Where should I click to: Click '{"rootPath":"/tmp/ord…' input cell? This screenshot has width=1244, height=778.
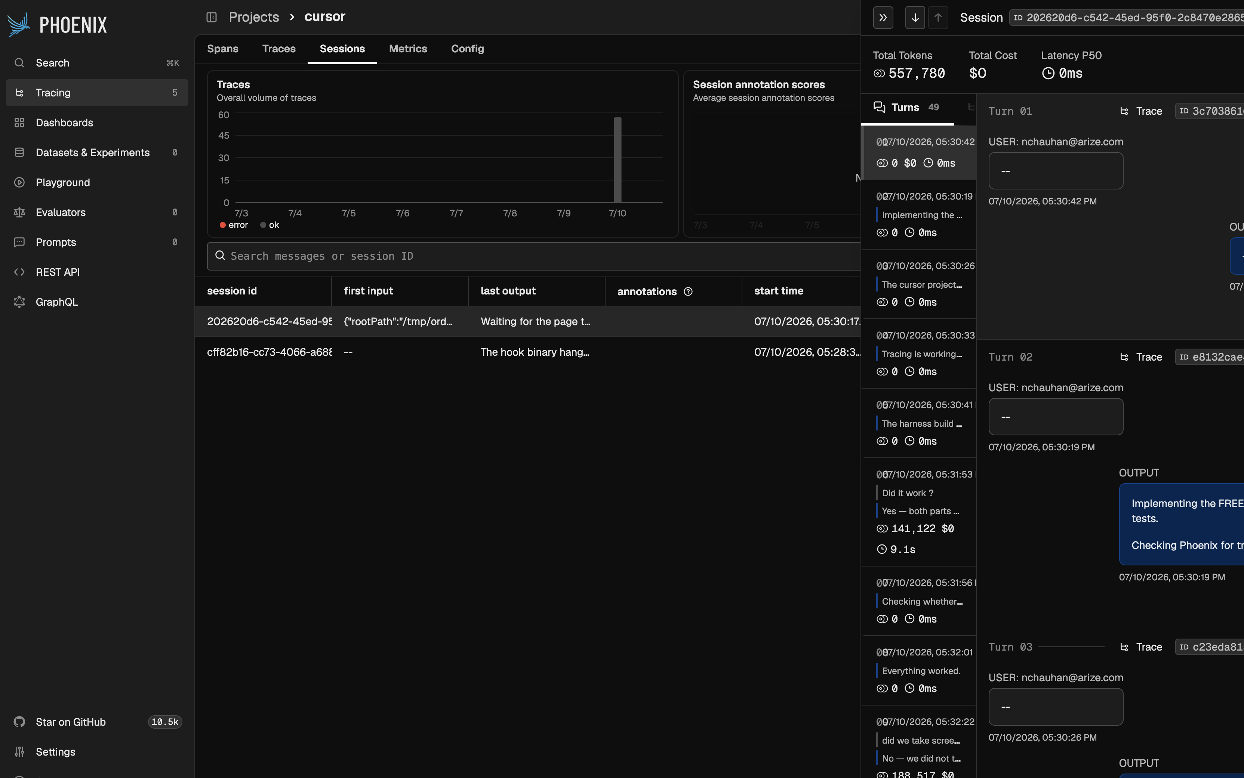tap(398, 322)
